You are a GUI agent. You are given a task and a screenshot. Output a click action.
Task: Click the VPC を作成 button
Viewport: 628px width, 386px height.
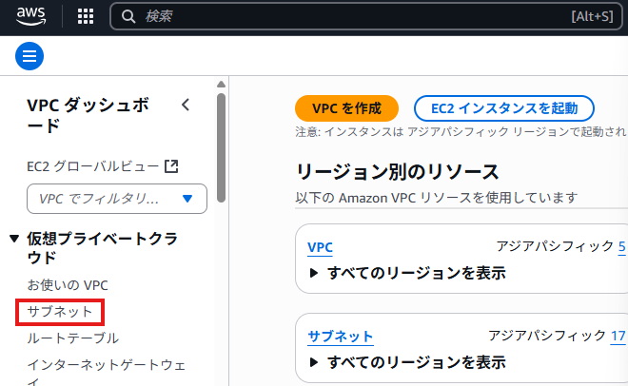[347, 108]
